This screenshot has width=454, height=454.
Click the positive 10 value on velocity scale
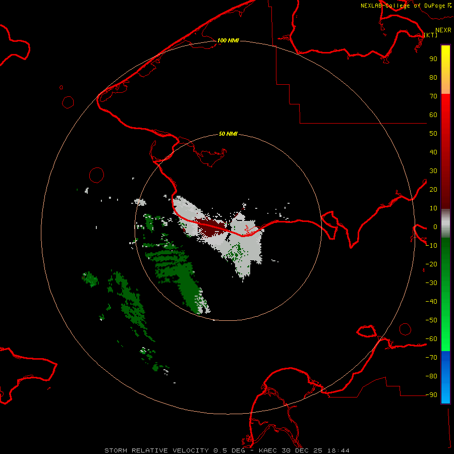tap(433, 208)
